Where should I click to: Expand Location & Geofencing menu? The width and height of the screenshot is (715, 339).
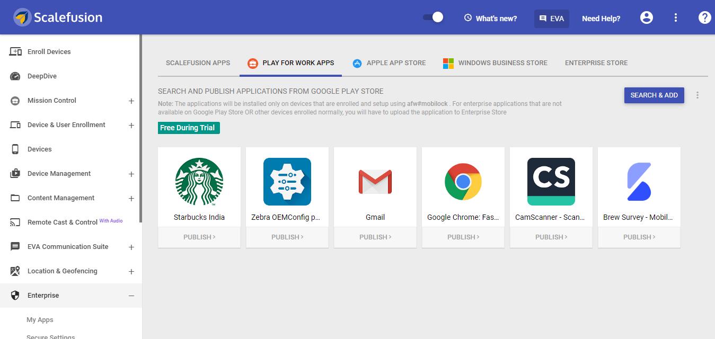pyautogui.click(x=131, y=271)
